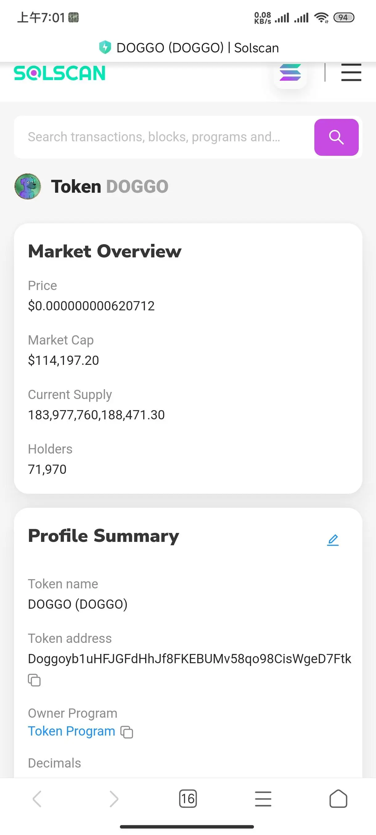
Task: Copy the Token Program address
Action: (127, 732)
